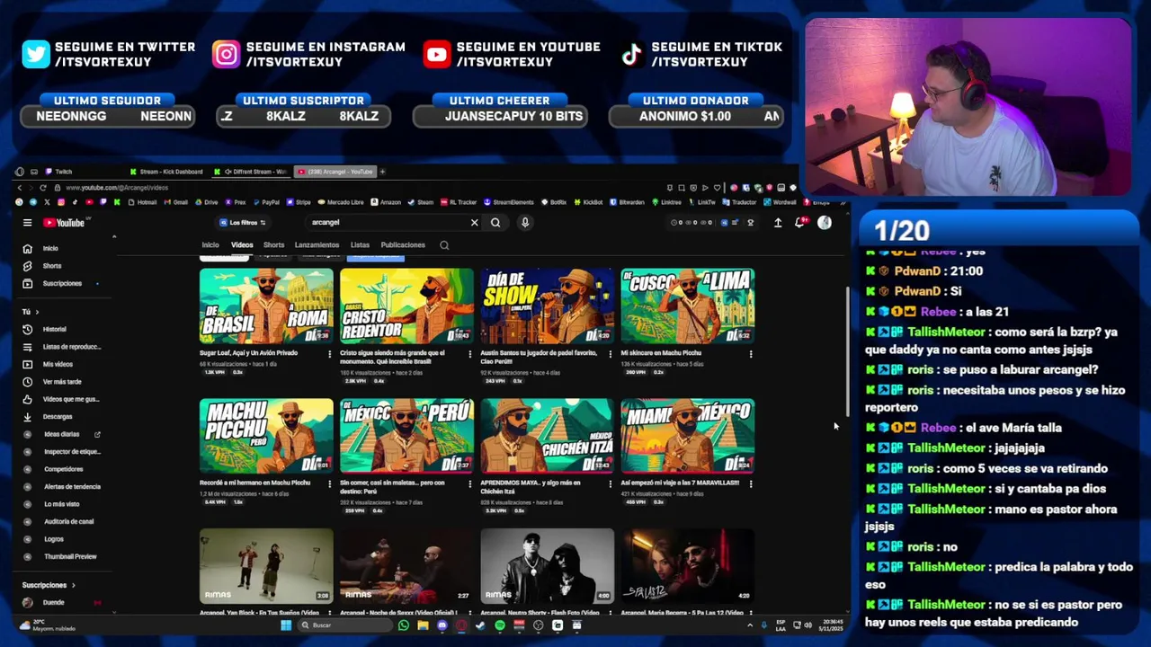This screenshot has height=647, width=1151.
Task: Open the YouTube hamburger guide menu
Action: 27,223
